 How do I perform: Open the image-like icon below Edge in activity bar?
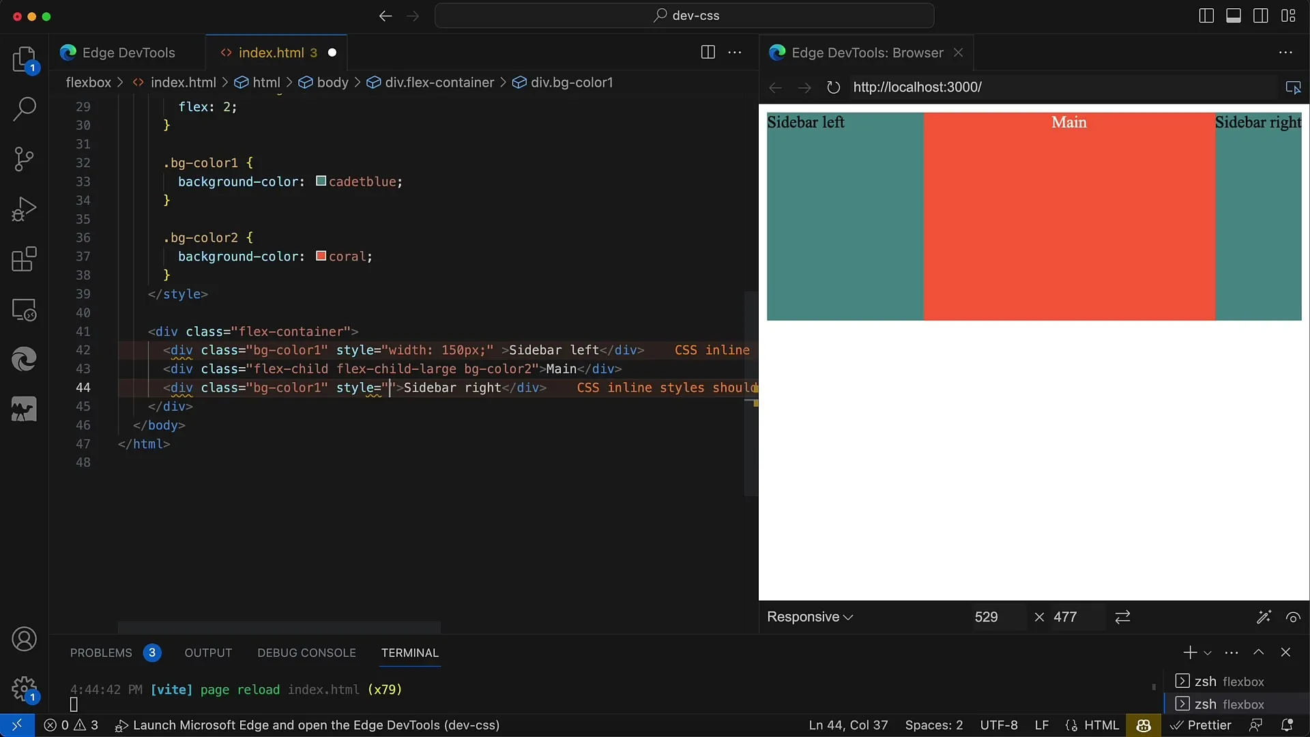pos(25,409)
